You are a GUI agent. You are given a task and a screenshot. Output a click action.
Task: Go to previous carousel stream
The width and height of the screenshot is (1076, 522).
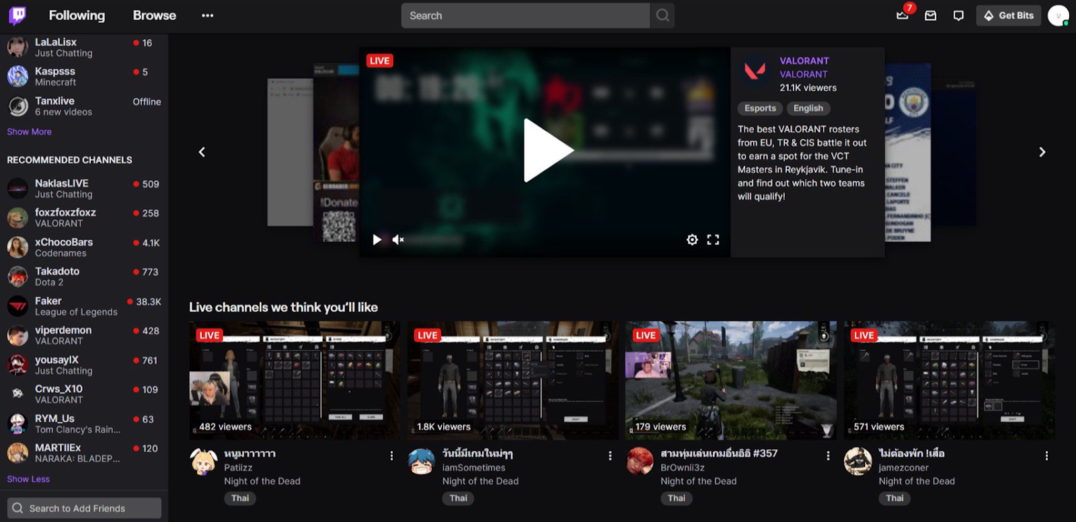tap(202, 152)
